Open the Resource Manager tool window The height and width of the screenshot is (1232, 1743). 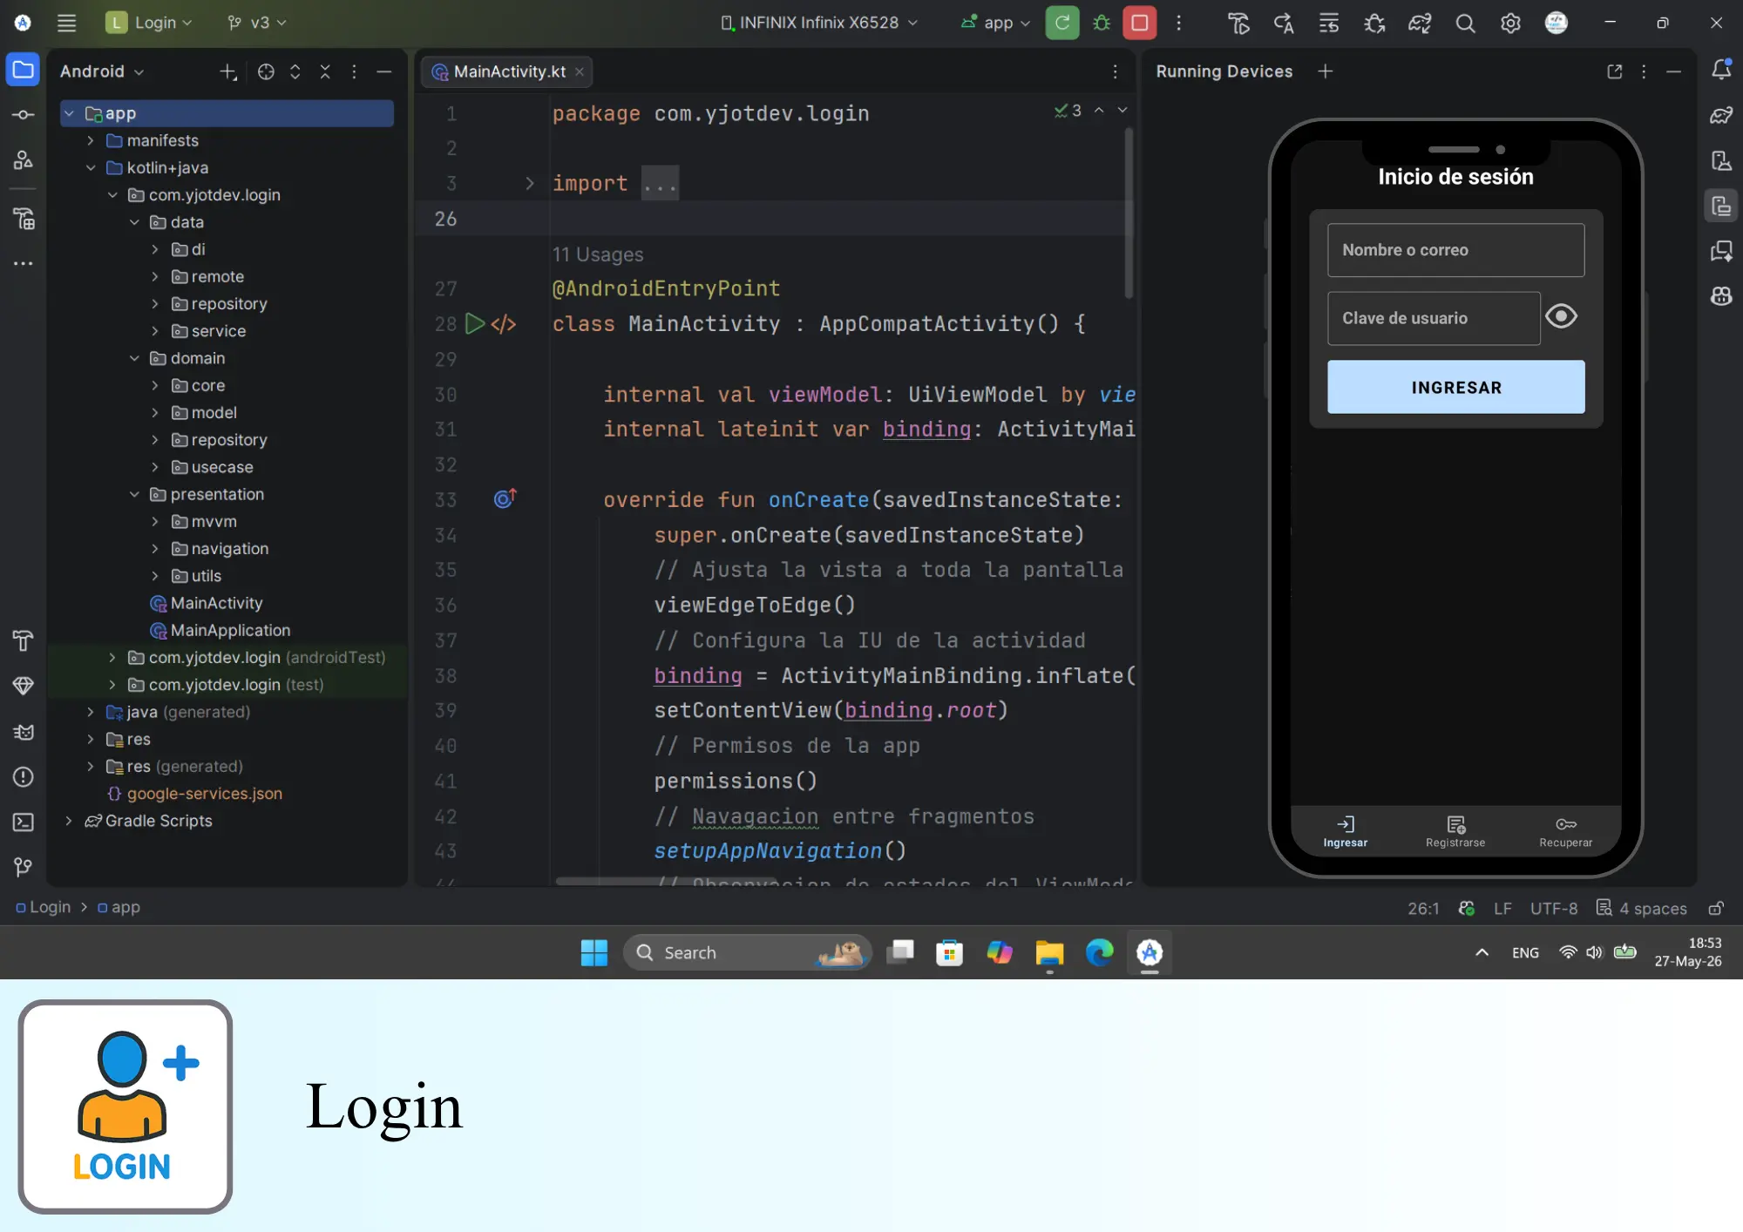click(24, 219)
